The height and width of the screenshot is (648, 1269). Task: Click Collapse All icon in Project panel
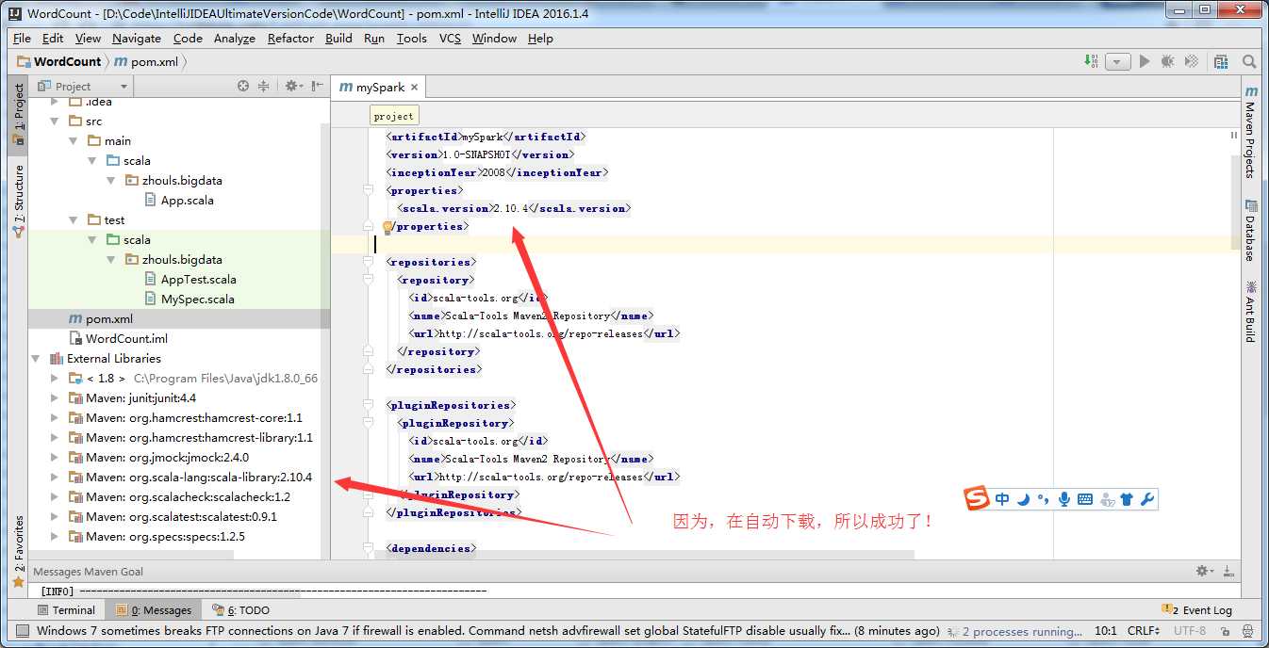coord(264,86)
